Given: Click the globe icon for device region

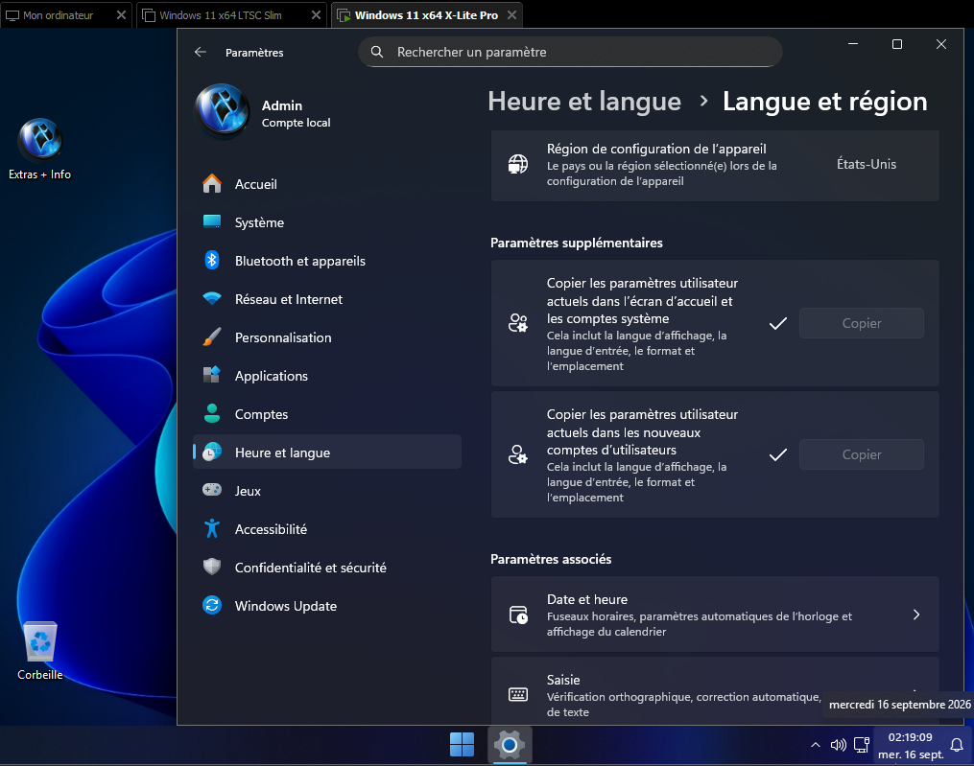Looking at the screenshot, I should (518, 165).
